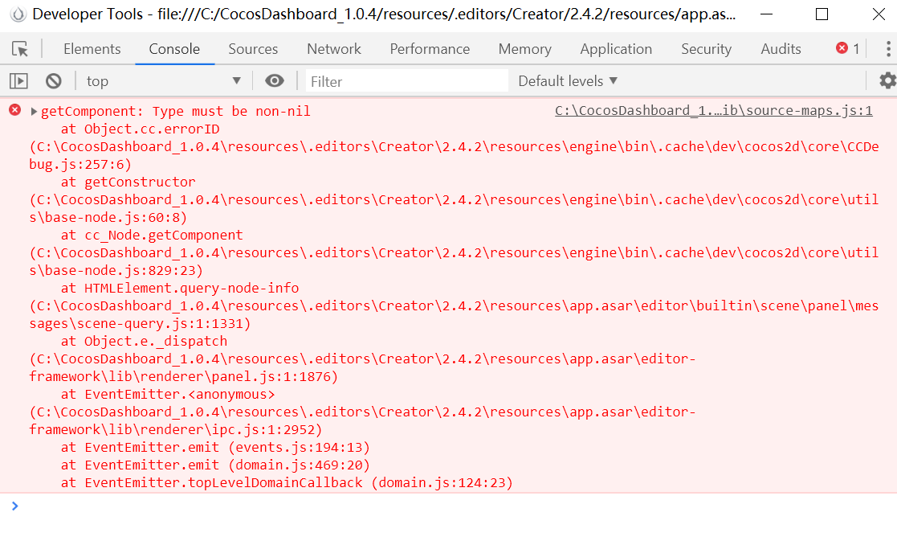
Task: Open the source-maps.js:1 source link
Action: point(713,110)
